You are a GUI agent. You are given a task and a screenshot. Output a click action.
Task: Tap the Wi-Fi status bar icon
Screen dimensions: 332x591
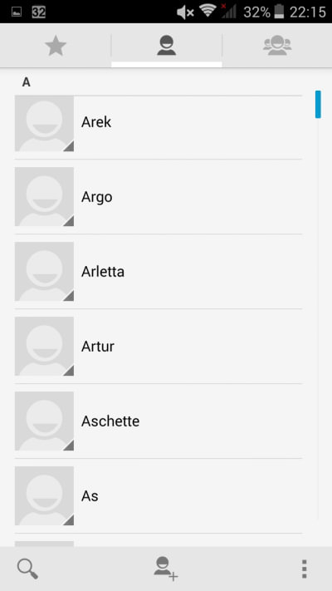(x=207, y=12)
